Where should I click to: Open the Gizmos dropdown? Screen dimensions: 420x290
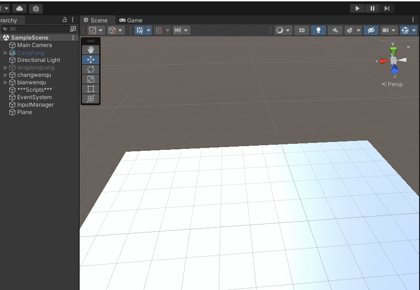pyautogui.click(x=414, y=30)
